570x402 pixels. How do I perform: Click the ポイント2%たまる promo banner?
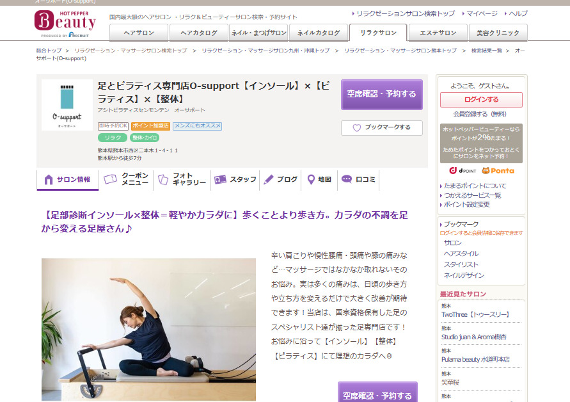click(x=481, y=143)
